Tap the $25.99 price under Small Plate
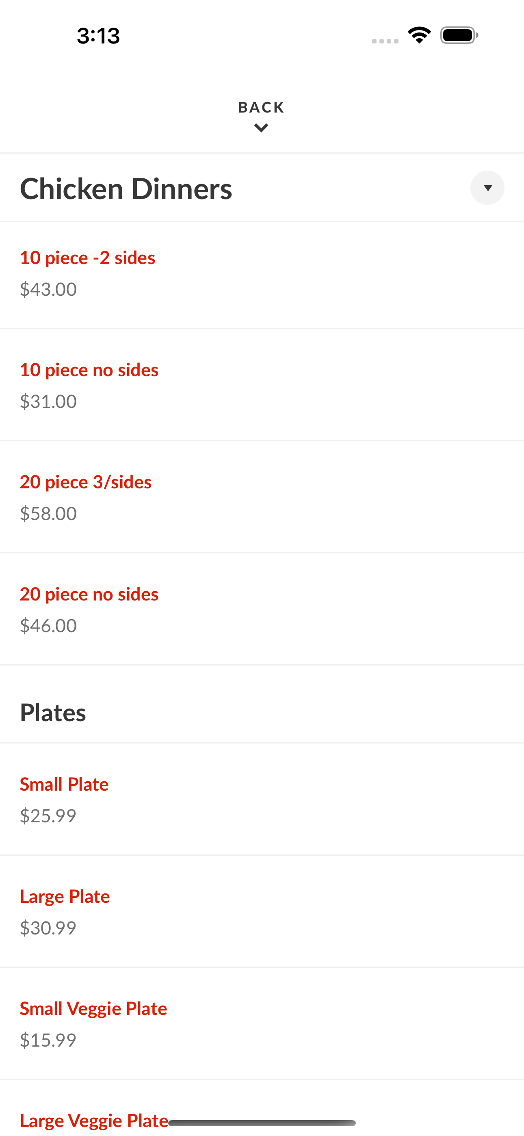The height and width of the screenshot is (1136, 524). (48, 816)
